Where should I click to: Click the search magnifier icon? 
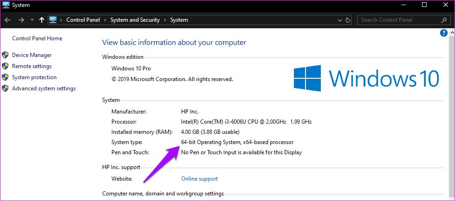point(444,20)
